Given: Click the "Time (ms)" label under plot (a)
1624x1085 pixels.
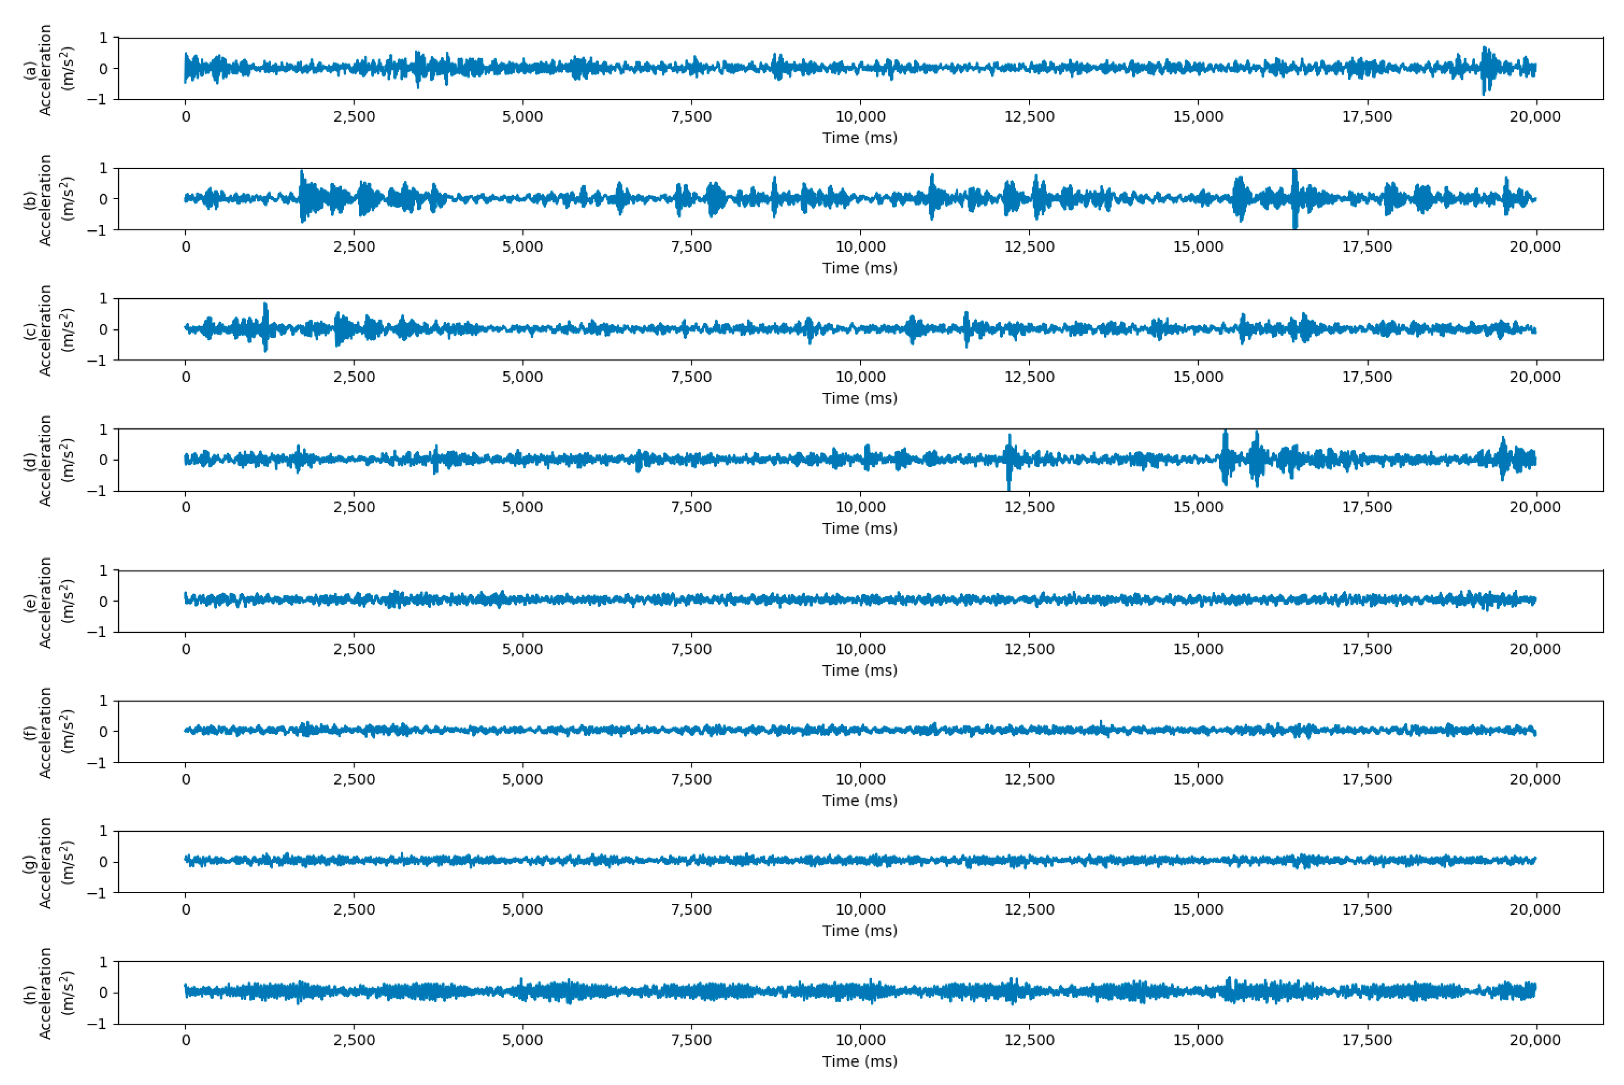Looking at the screenshot, I should click(860, 137).
